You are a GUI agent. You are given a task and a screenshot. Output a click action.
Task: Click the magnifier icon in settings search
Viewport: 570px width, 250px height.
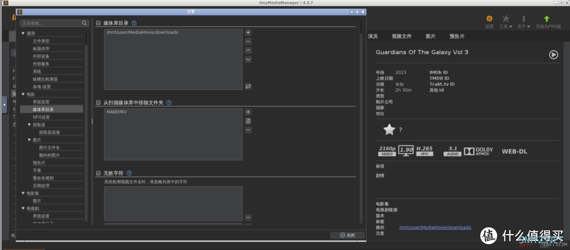pos(84,23)
